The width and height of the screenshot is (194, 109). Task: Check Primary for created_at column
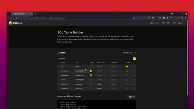pos(127,84)
